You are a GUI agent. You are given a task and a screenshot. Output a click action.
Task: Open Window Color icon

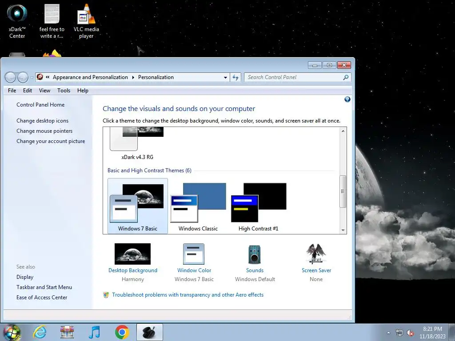click(x=194, y=254)
